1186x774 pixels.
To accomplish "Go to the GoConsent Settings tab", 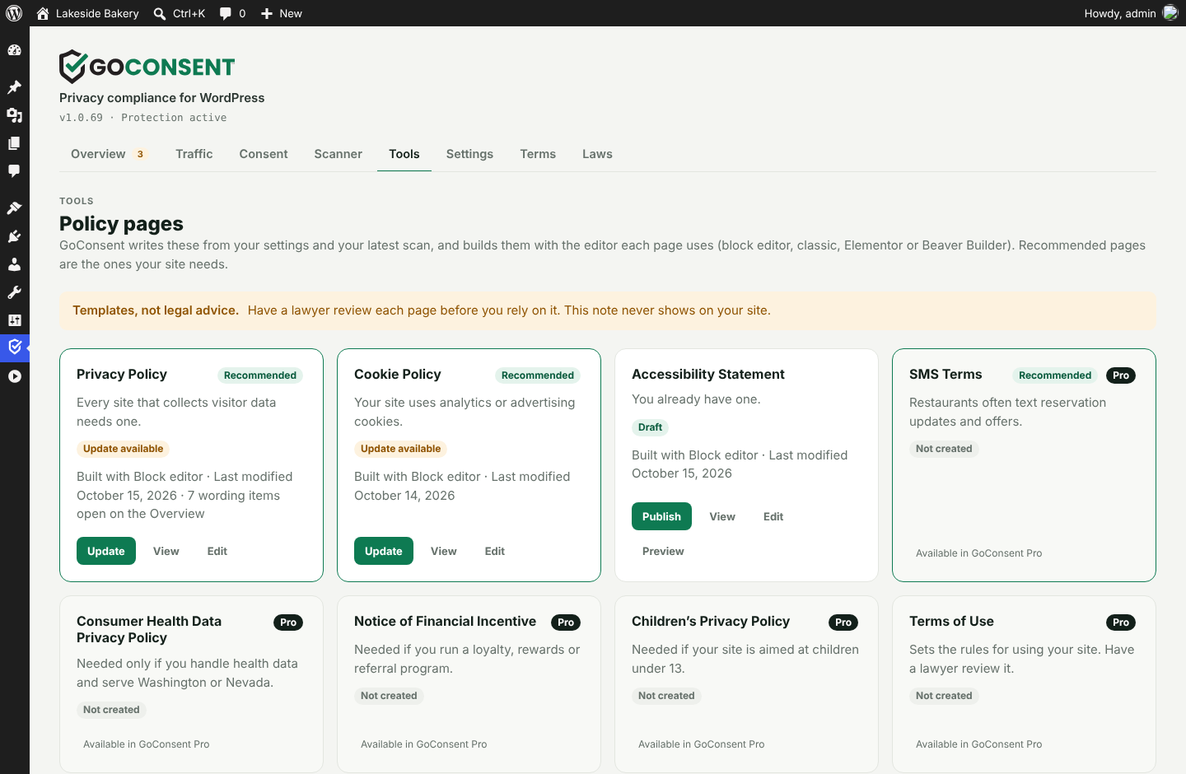I will point(469,154).
